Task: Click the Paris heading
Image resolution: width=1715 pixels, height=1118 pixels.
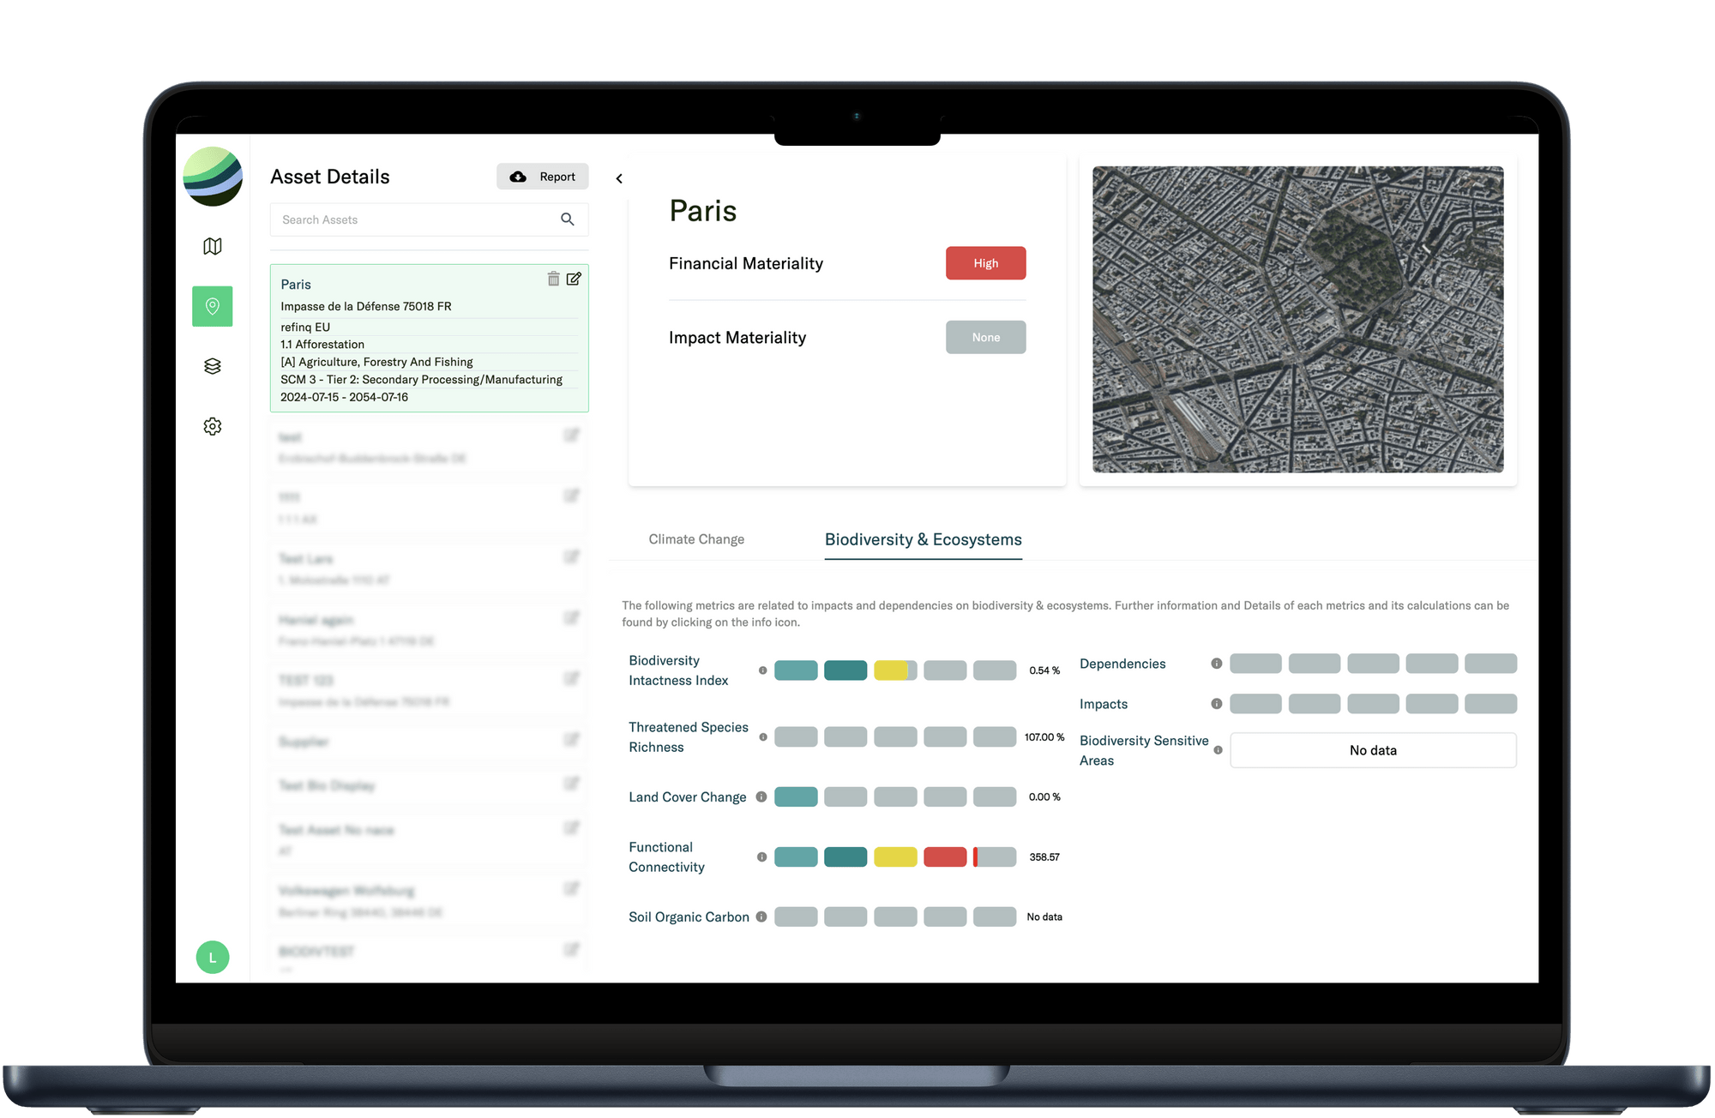Action: 702,211
